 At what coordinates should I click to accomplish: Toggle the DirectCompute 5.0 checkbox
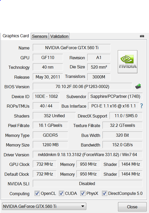pyautogui.click(x=104, y=193)
